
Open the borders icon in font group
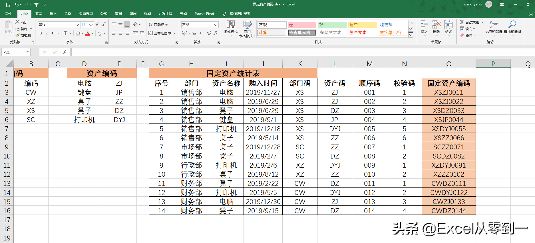coord(66,33)
